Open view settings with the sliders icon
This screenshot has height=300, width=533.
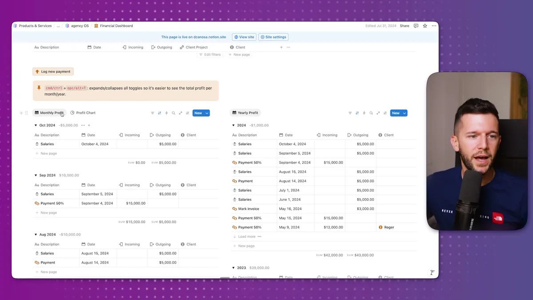click(187, 113)
